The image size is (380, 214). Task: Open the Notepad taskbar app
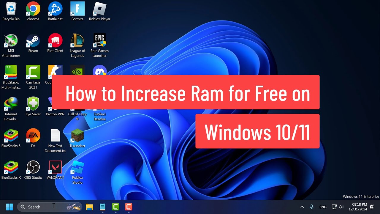point(102,207)
